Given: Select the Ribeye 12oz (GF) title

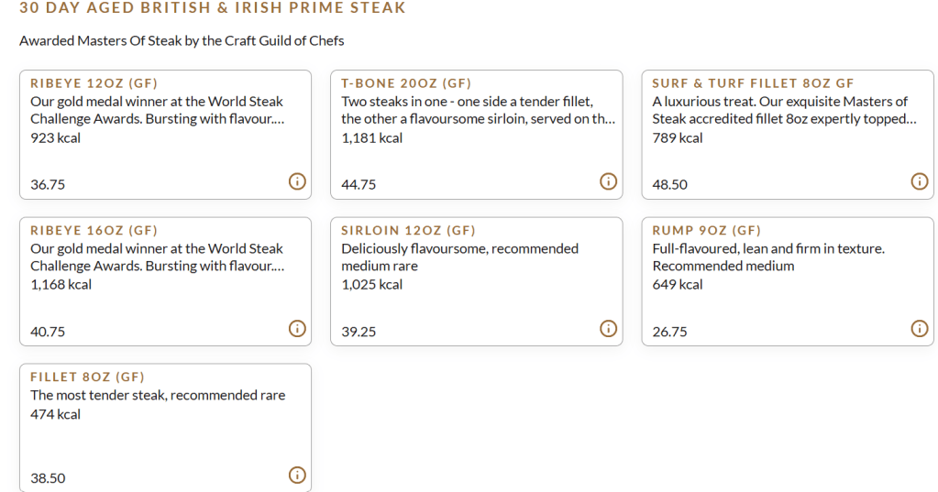Looking at the screenshot, I should (x=94, y=83).
